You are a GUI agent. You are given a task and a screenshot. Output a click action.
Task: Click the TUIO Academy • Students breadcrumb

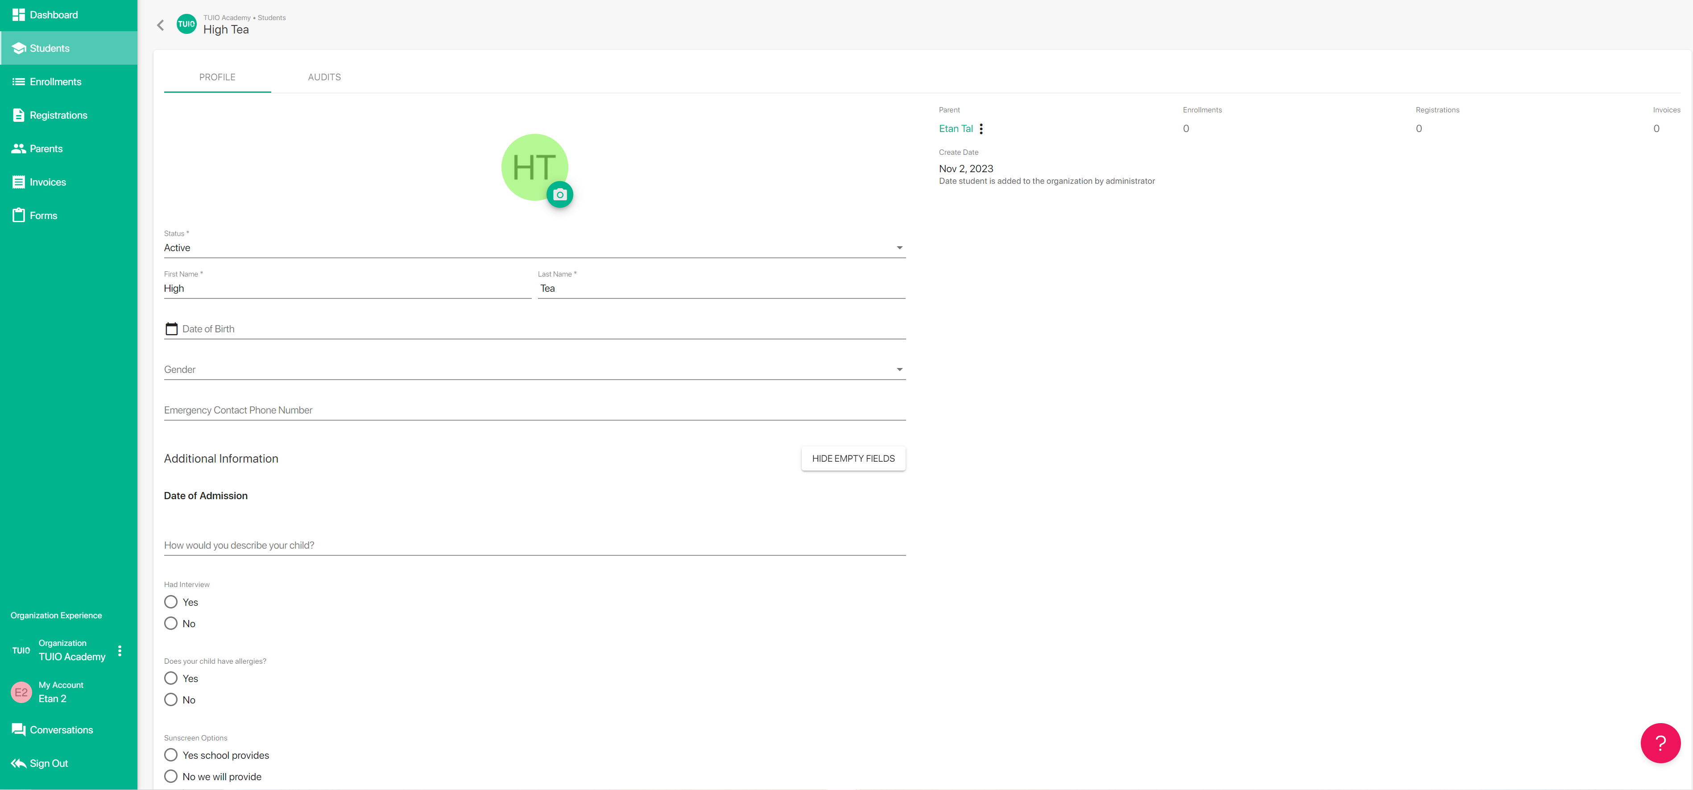pos(244,18)
